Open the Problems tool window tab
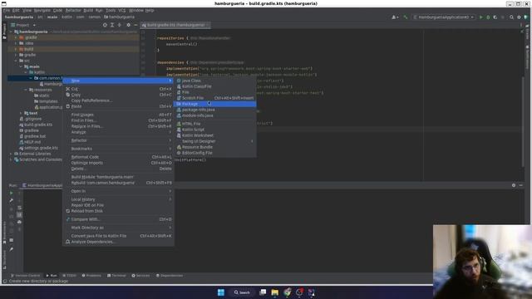The width and height of the screenshot is (532, 299). coord(91,276)
